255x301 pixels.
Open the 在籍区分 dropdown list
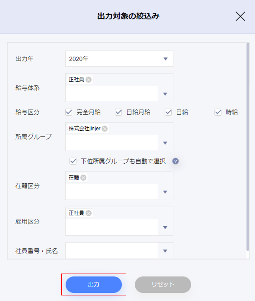click(x=165, y=192)
